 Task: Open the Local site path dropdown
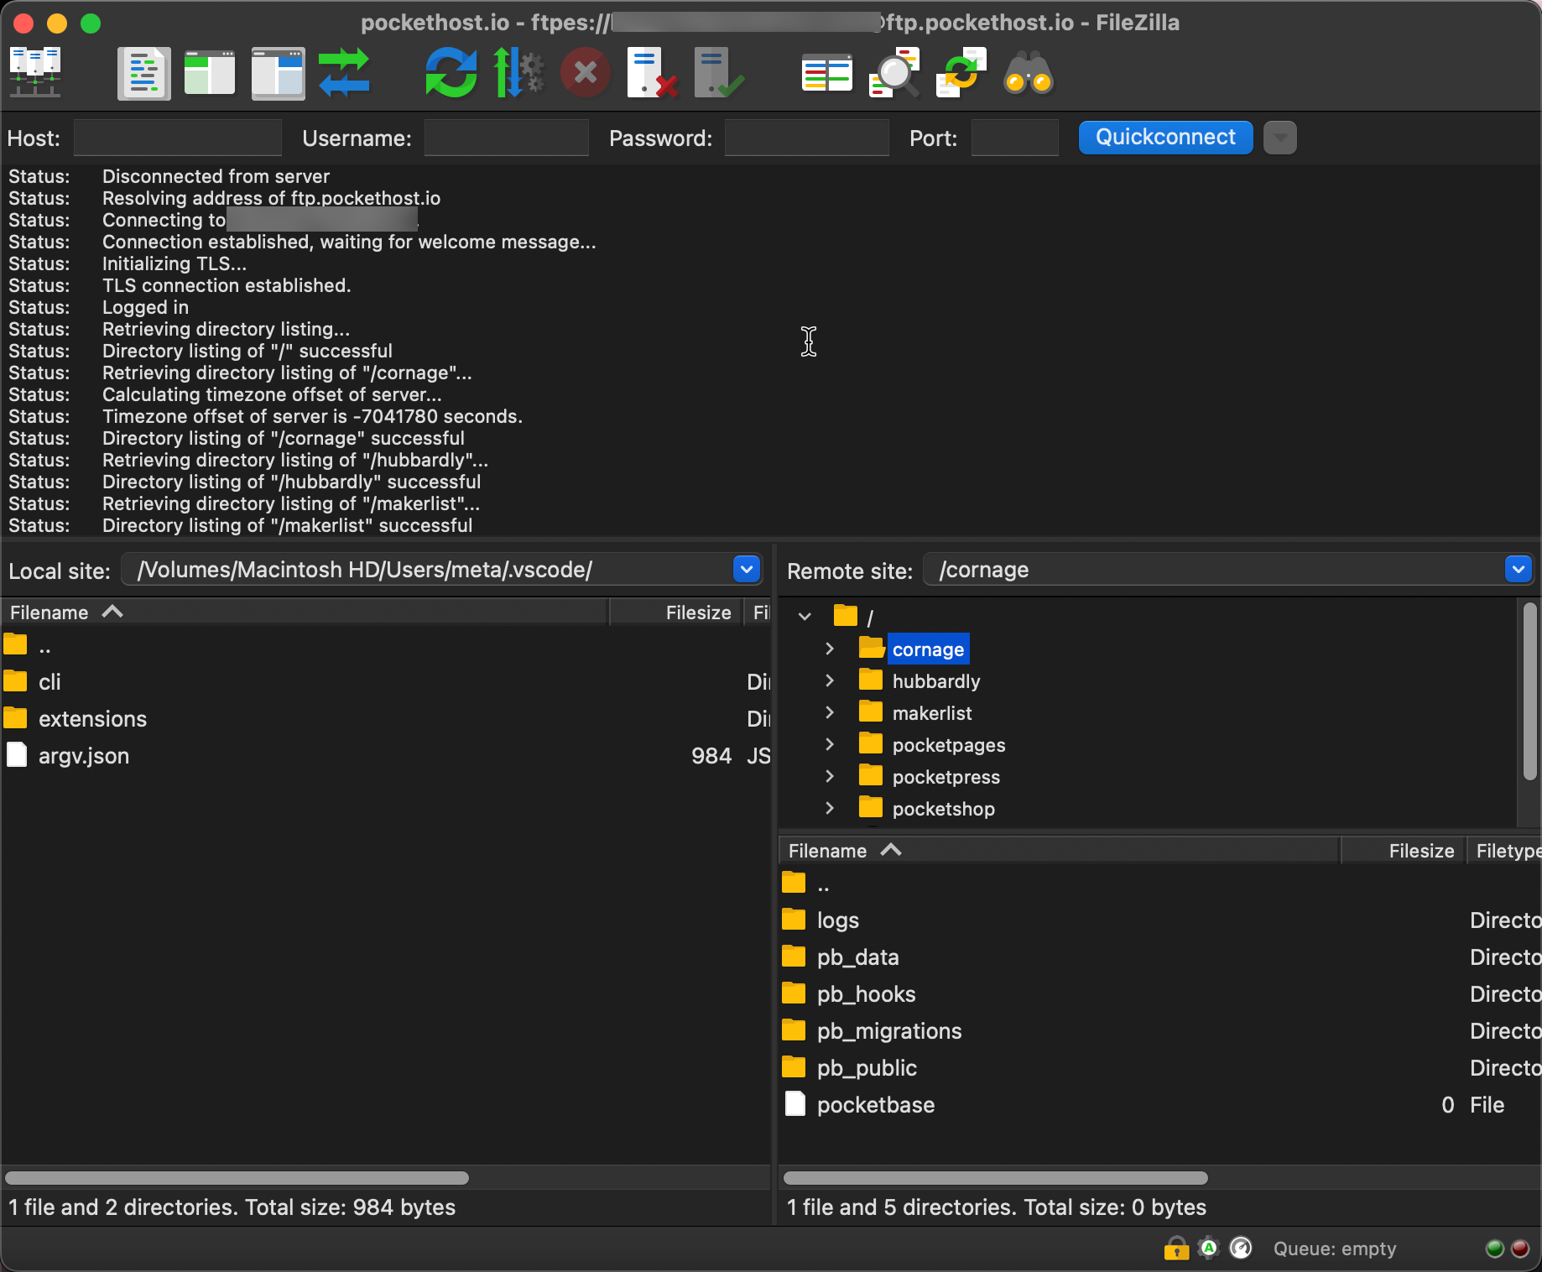point(746,570)
